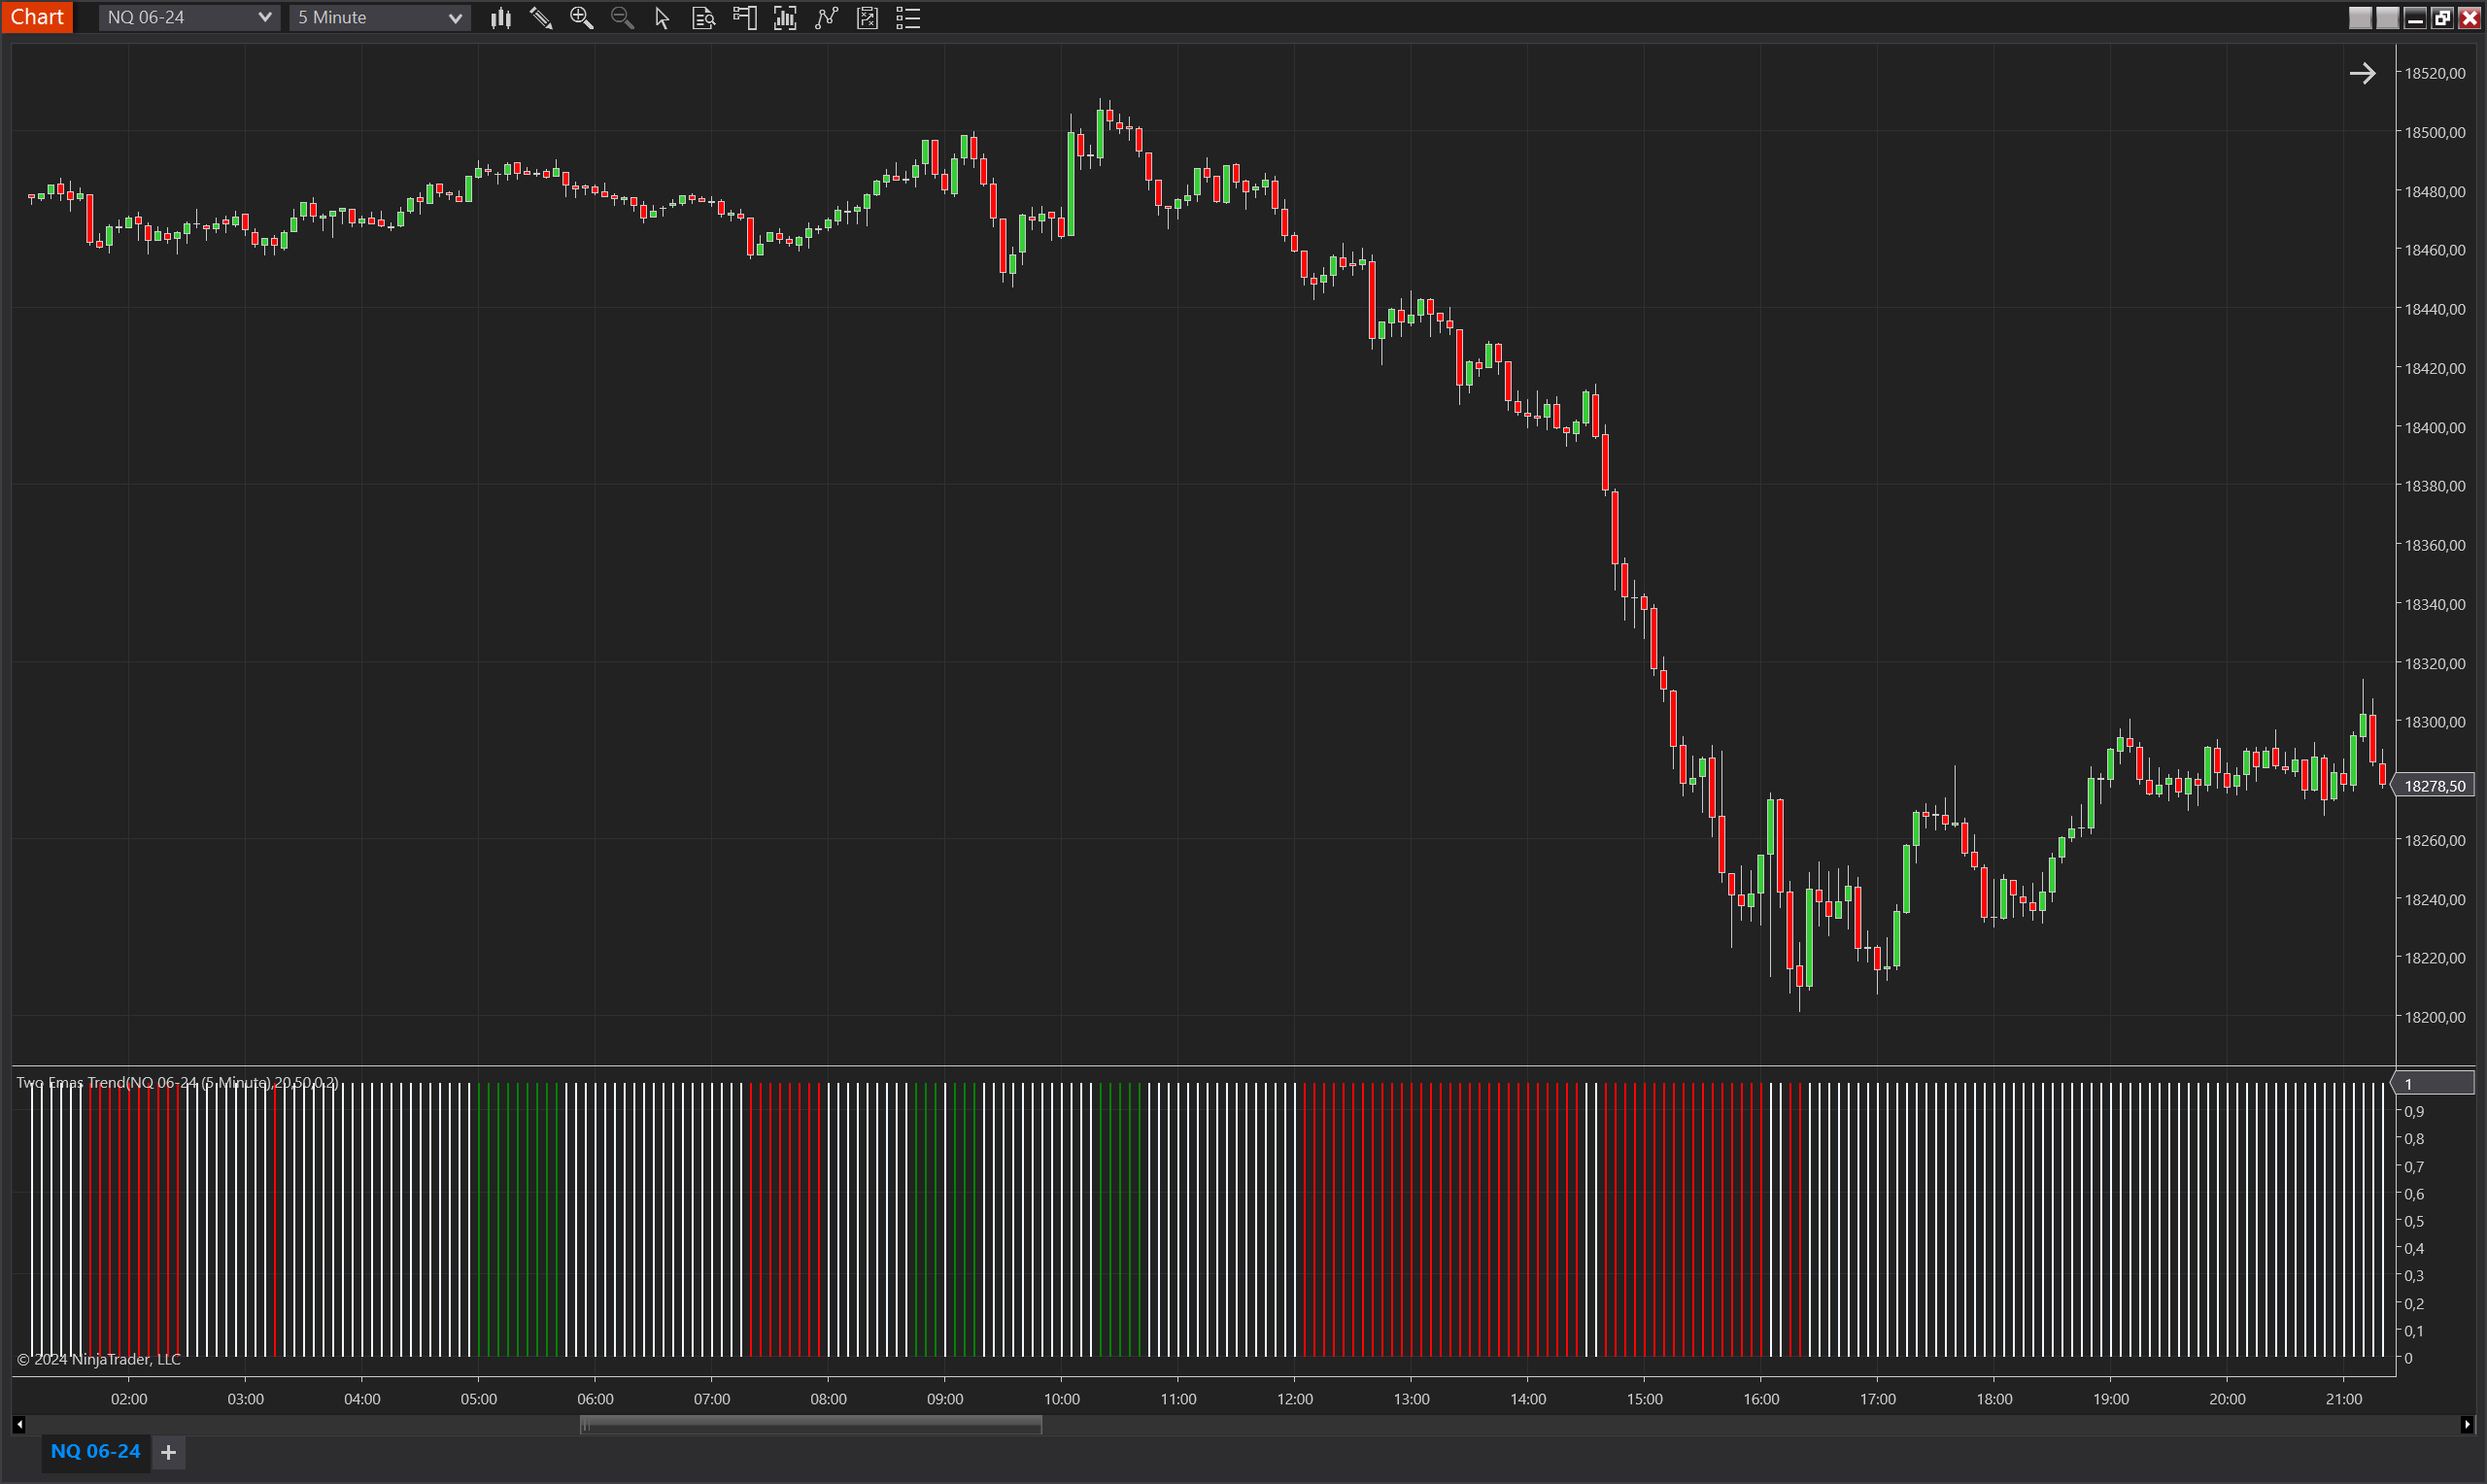Click the 16:00 time axis label

[x=1761, y=1399]
